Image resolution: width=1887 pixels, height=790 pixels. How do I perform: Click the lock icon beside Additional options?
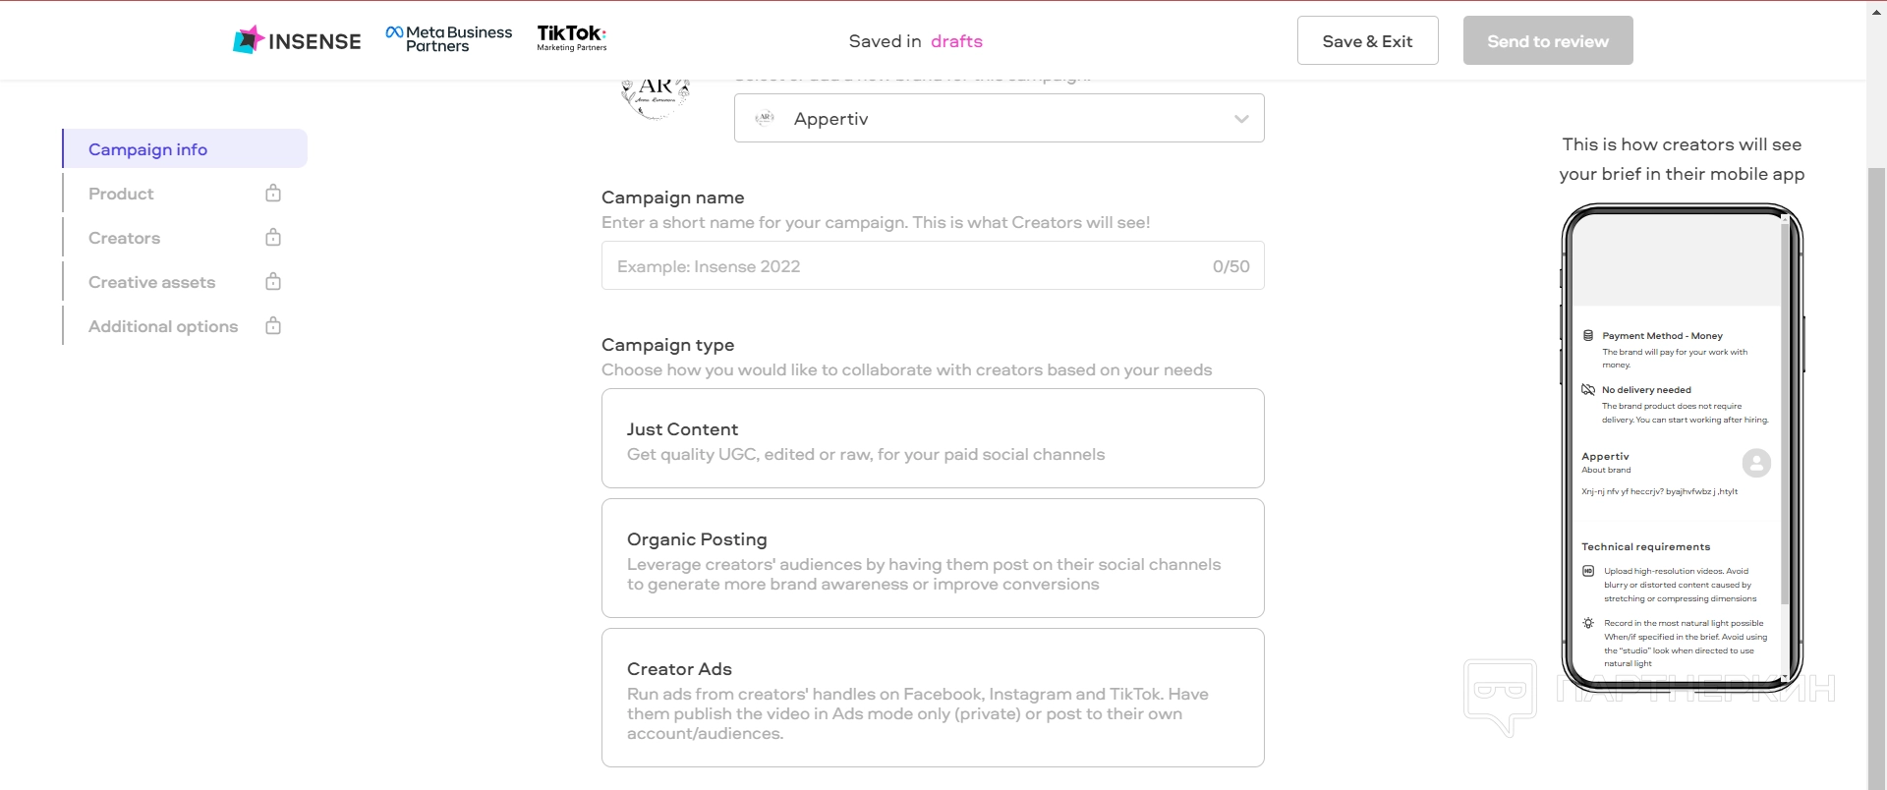tap(273, 326)
